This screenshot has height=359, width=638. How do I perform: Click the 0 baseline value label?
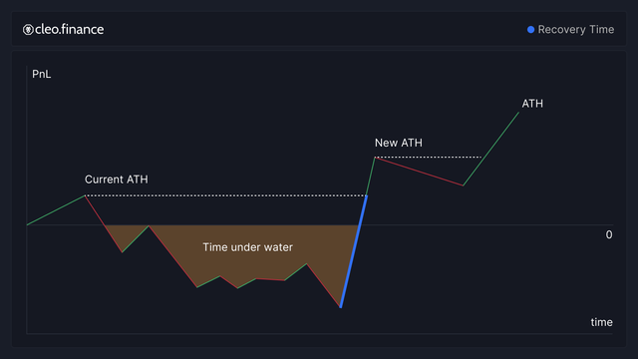[x=609, y=235]
